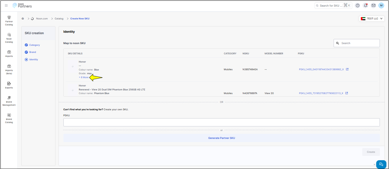389x169 pixels.
Task: Go to the Category step
Action: click(34, 45)
